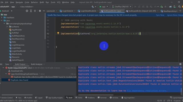183x102 pixels.
Task: Click Fix dependency resolution errors link
Action: pyautogui.click(x=147, y=91)
